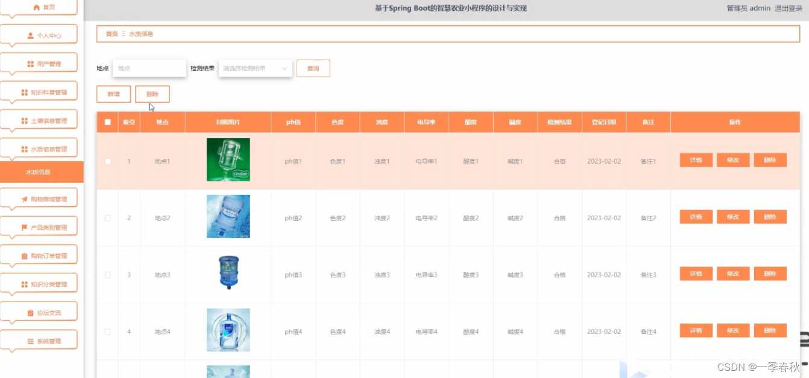Click 退出登录 logout link
This screenshot has width=809, height=378.
tap(789, 8)
